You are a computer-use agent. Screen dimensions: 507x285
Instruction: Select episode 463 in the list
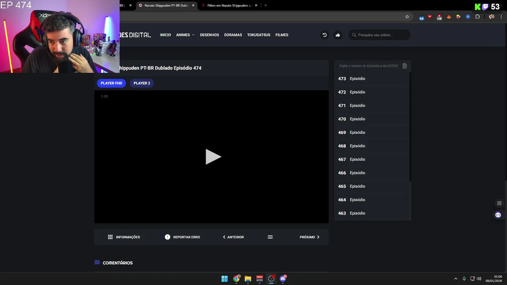(x=371, y=213)
